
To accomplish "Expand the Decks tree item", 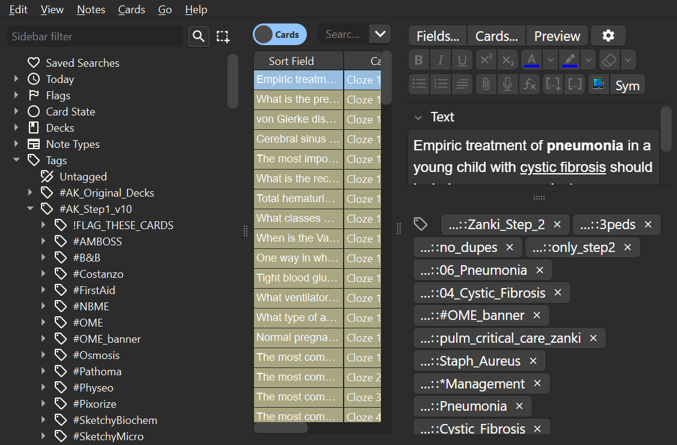I will point(16,128).
